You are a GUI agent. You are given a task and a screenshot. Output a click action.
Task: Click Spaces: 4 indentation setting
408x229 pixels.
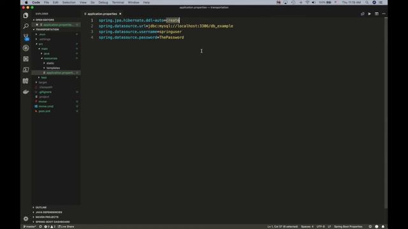(307, 226)
